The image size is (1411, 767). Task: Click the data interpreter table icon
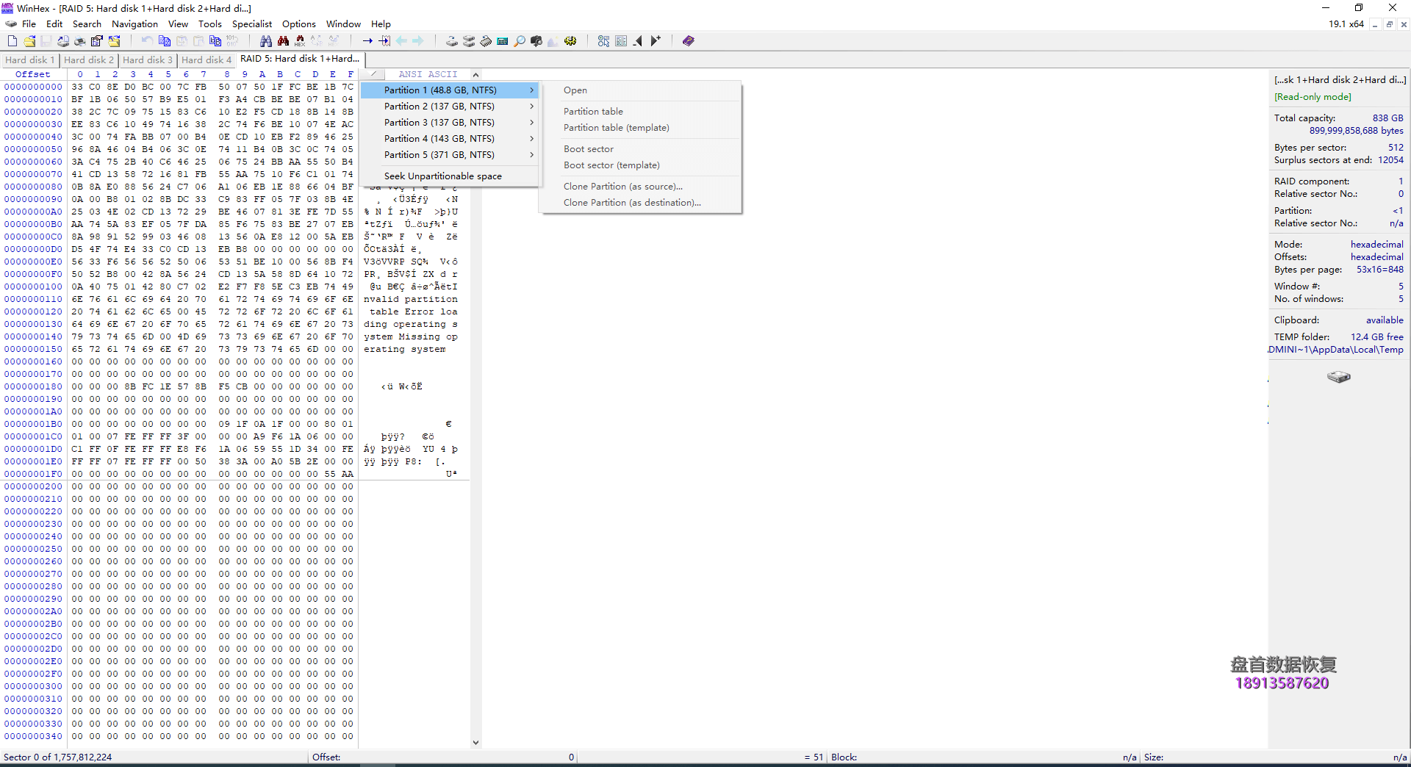tap(621, 41)
